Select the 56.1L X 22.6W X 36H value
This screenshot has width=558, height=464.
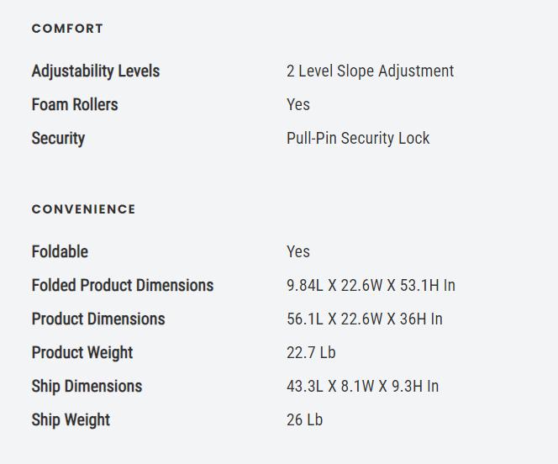[365, 319]
